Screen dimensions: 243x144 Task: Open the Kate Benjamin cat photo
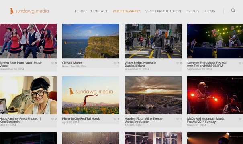(28, 95)
